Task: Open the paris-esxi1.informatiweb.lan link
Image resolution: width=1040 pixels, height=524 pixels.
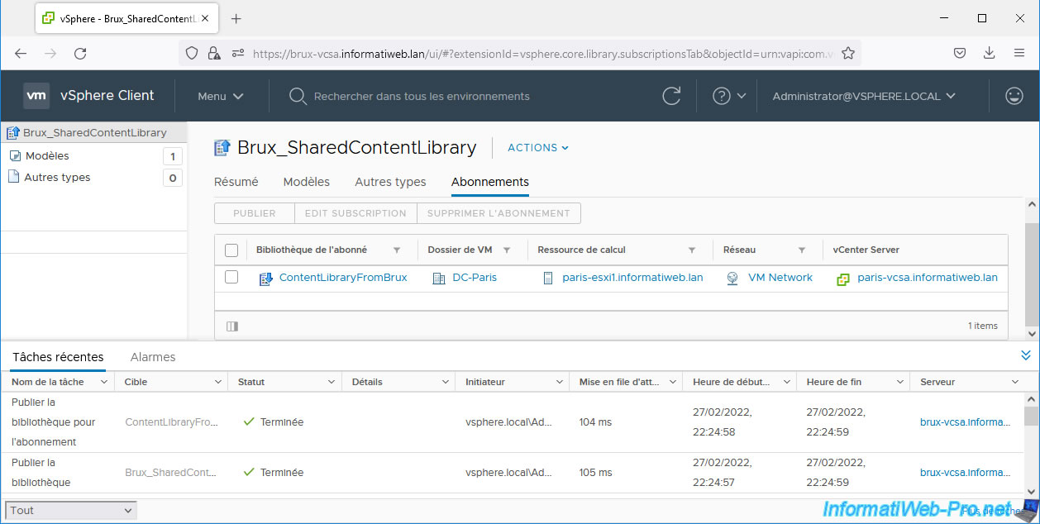Action: click(632, 278)
